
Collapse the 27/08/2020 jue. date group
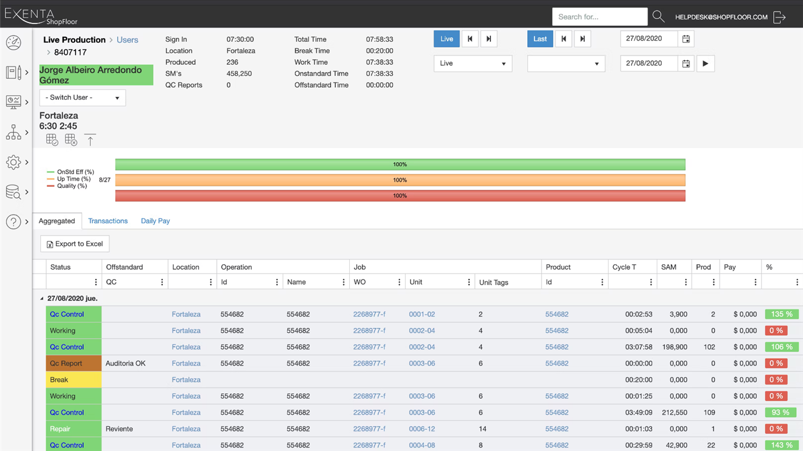(x=42, y=299)
